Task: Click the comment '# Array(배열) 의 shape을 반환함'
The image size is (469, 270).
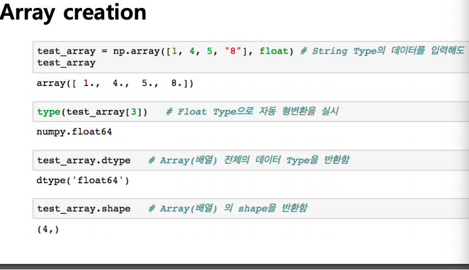Action: (228, 208)
